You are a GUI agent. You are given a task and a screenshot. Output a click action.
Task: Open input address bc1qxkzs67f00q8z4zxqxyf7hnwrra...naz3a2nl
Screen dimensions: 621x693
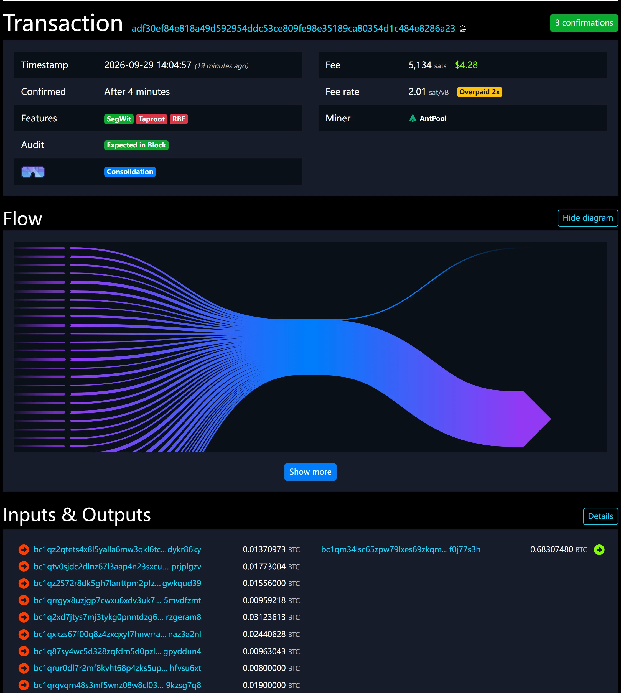tap(117, 634)
